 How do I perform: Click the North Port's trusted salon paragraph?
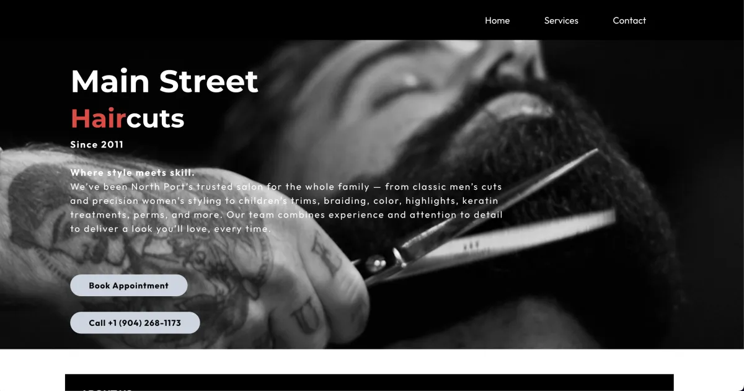286,208
